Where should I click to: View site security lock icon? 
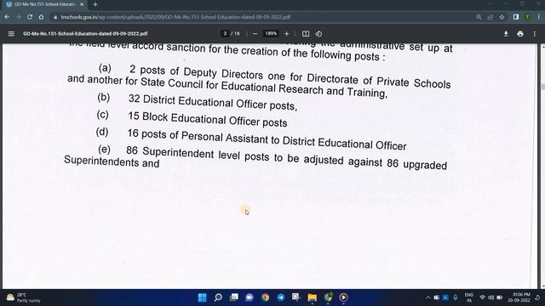pyautogui.click(x=54, y=17)
